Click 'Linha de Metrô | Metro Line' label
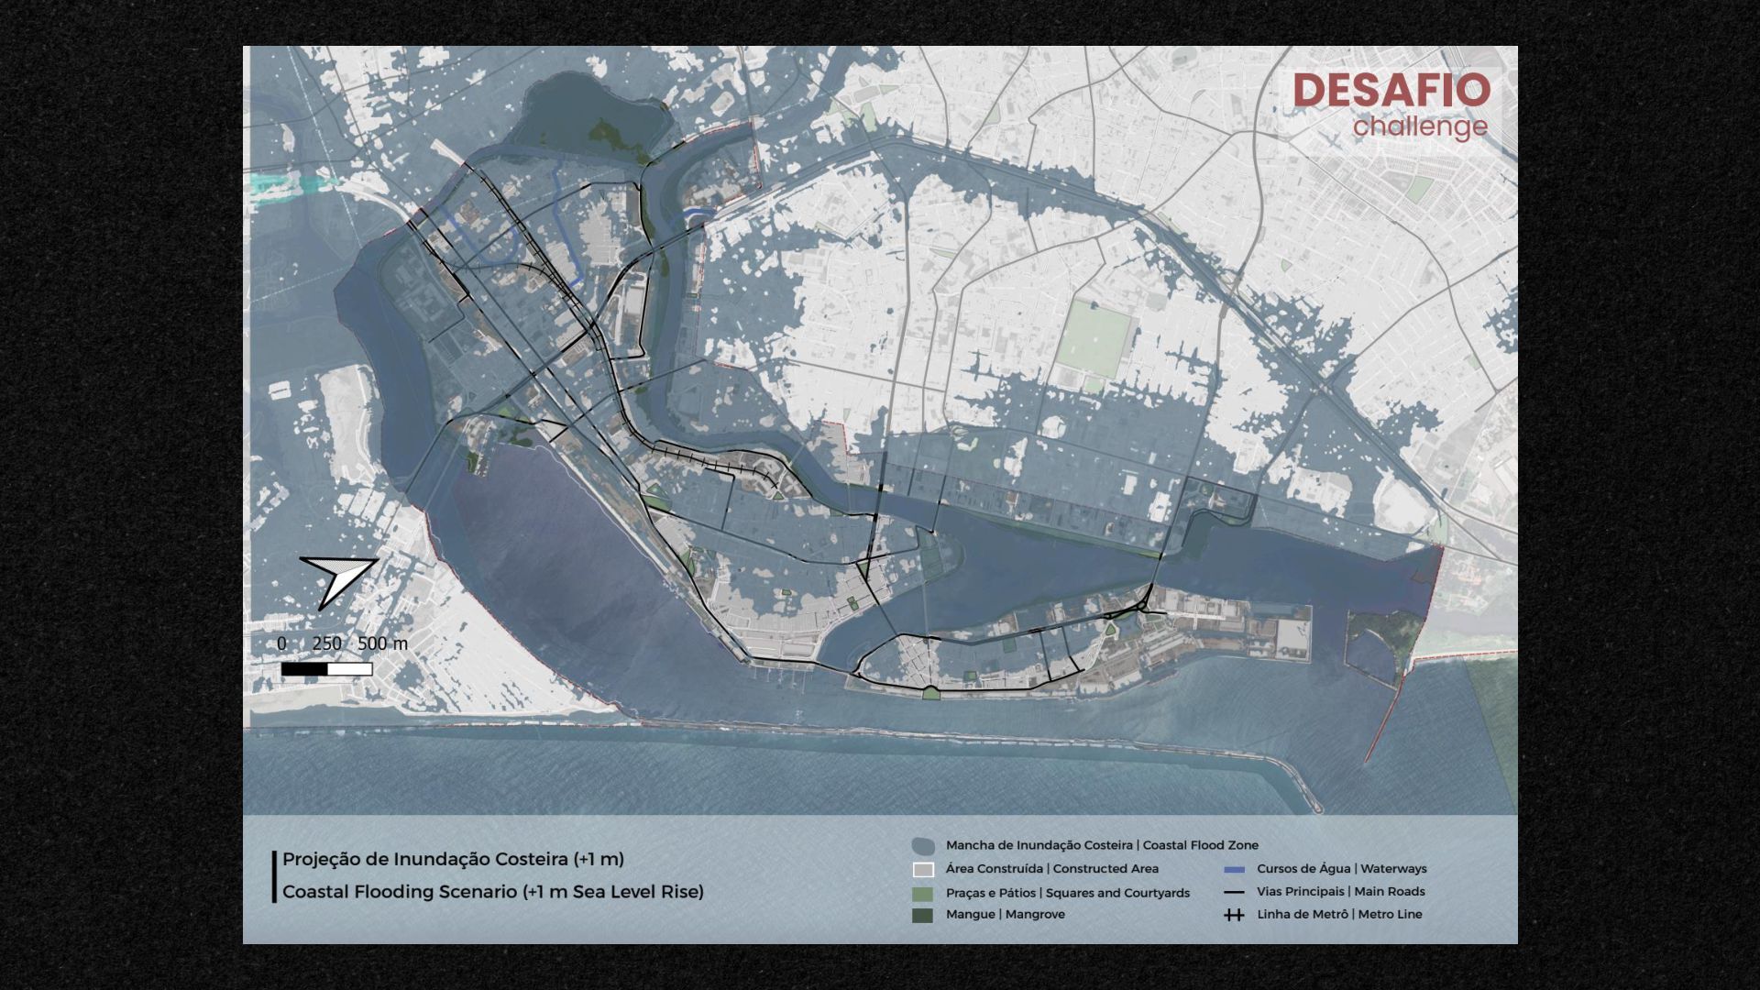1760x990 pixels. (1339, 914)
